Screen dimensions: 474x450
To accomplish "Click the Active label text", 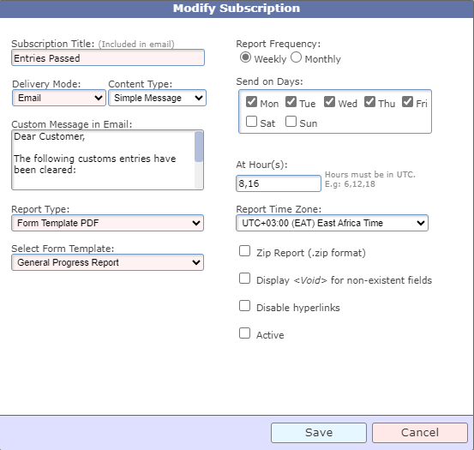I will click(x=270, y=335).
